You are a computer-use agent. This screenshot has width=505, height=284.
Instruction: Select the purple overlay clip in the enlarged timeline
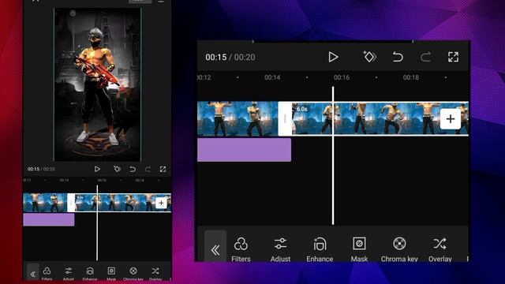[x=244, y=150]
